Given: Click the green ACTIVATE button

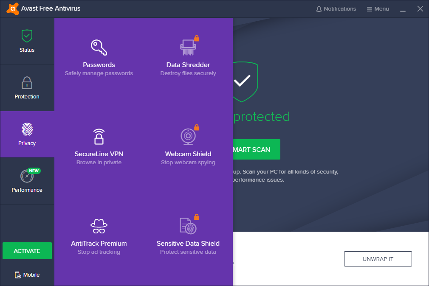Looking at the screenshot, I should click(27, 251).
